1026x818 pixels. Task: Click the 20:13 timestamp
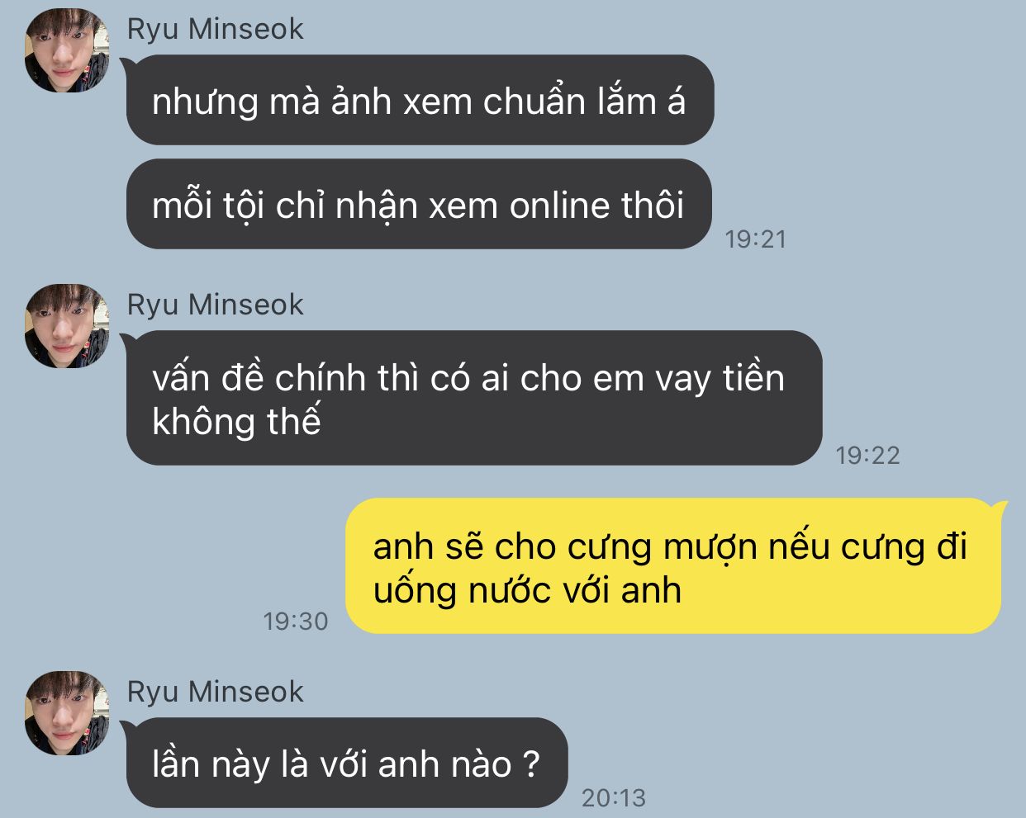[x=614, y=797]
